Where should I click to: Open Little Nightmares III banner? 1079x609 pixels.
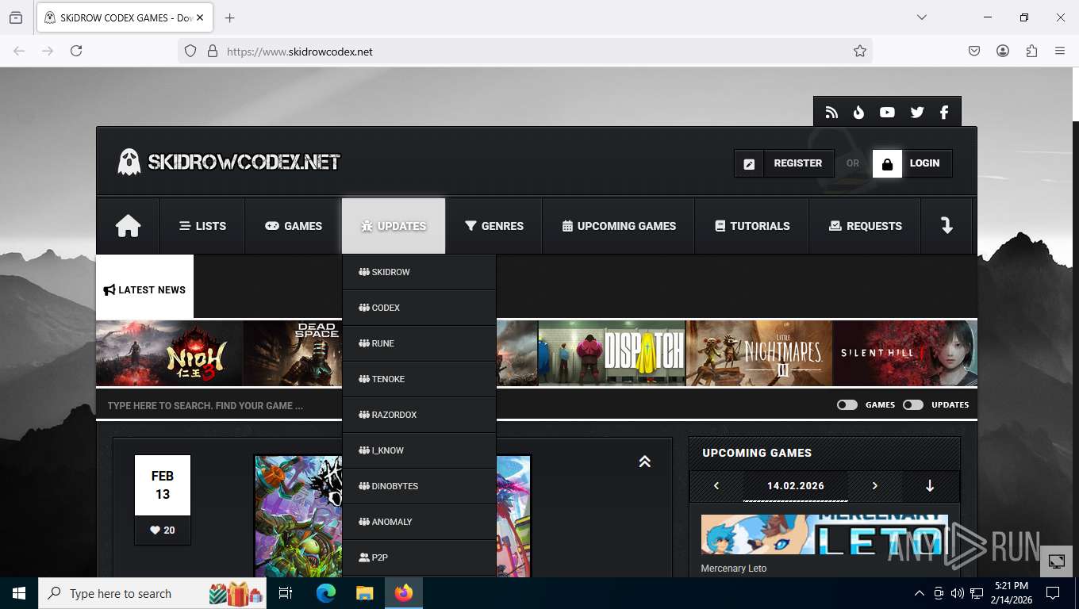[759, 353]
